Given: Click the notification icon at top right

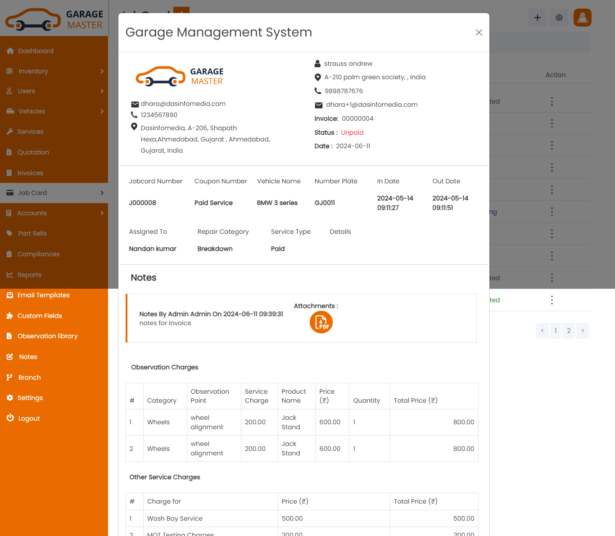Looking at the screenshot, I should point(582,17).
